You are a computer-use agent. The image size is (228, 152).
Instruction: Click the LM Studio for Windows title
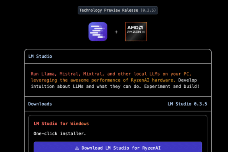click(x=61, y=124)
